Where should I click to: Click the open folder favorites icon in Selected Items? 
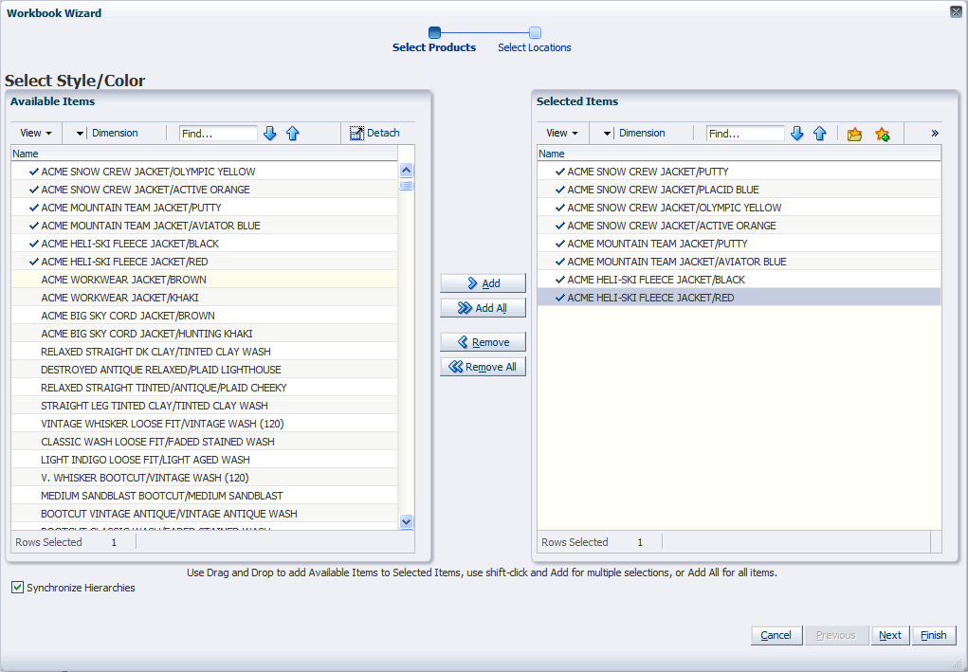tap(854, 134)
